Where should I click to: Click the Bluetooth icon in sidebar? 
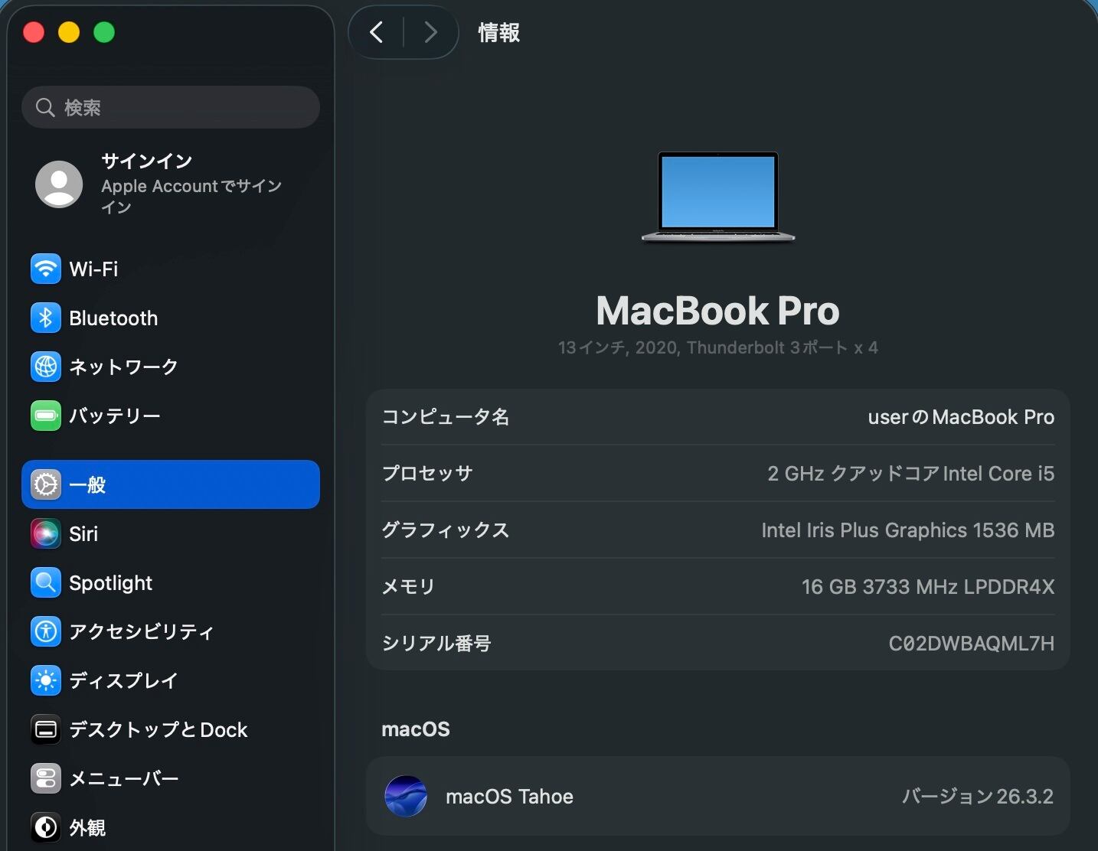point(46,318)
